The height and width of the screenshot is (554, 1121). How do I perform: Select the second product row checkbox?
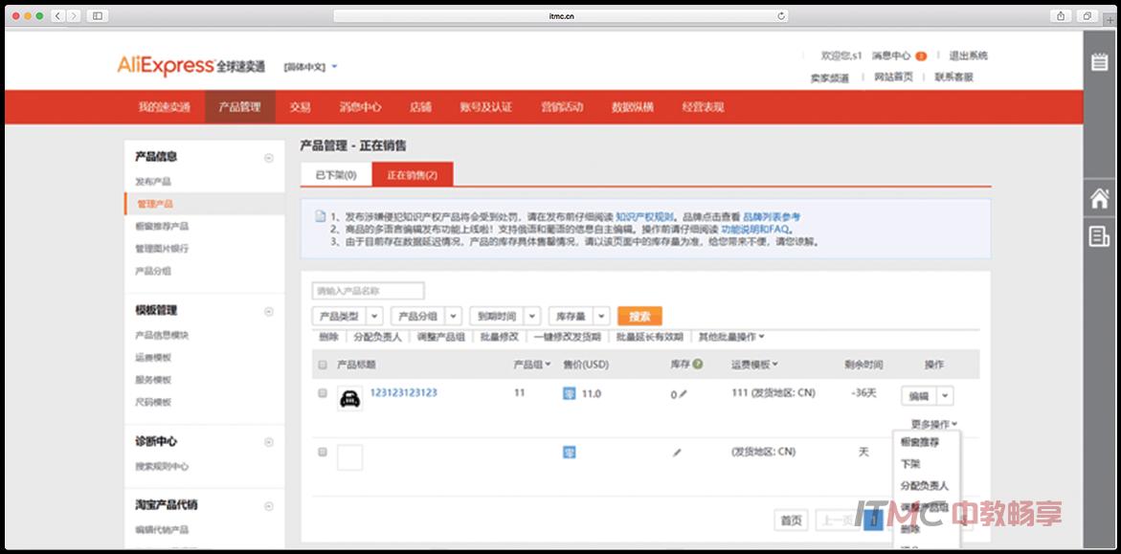[323, 451]
